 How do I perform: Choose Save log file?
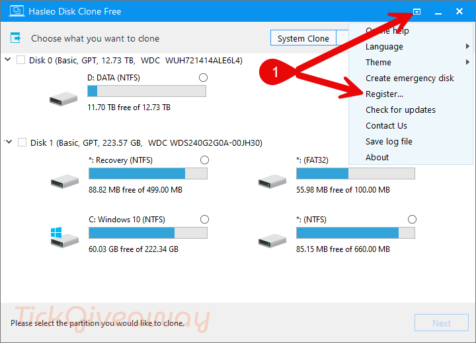(x=411, y=142)
